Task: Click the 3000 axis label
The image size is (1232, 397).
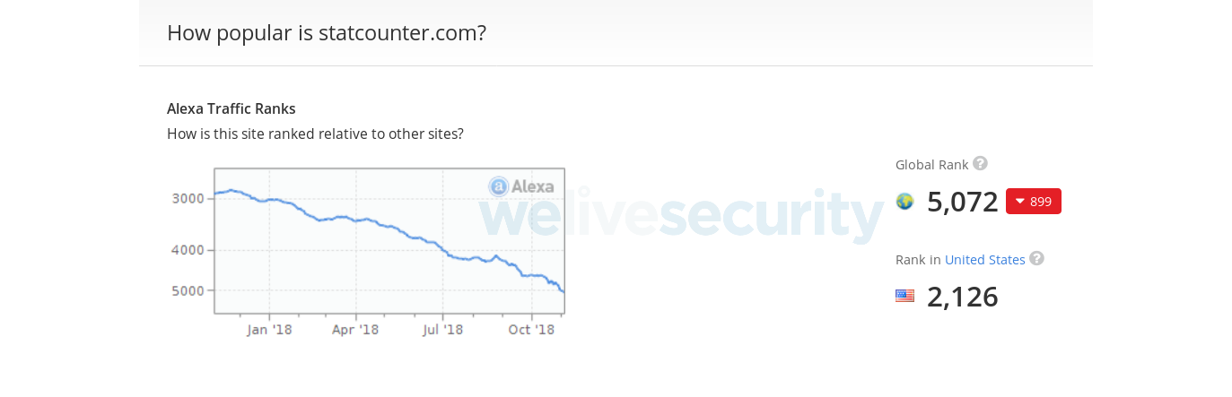Action: click(x=188, y=198)
